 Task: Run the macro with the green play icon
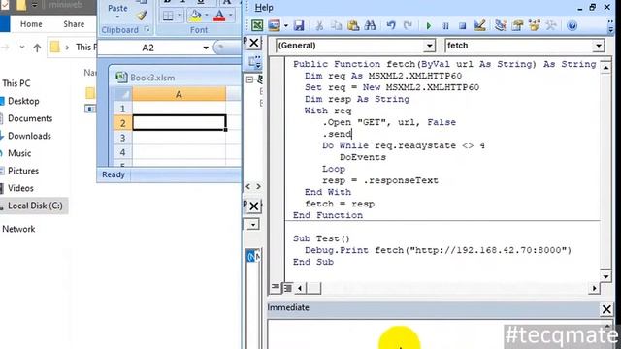(429, 26)
